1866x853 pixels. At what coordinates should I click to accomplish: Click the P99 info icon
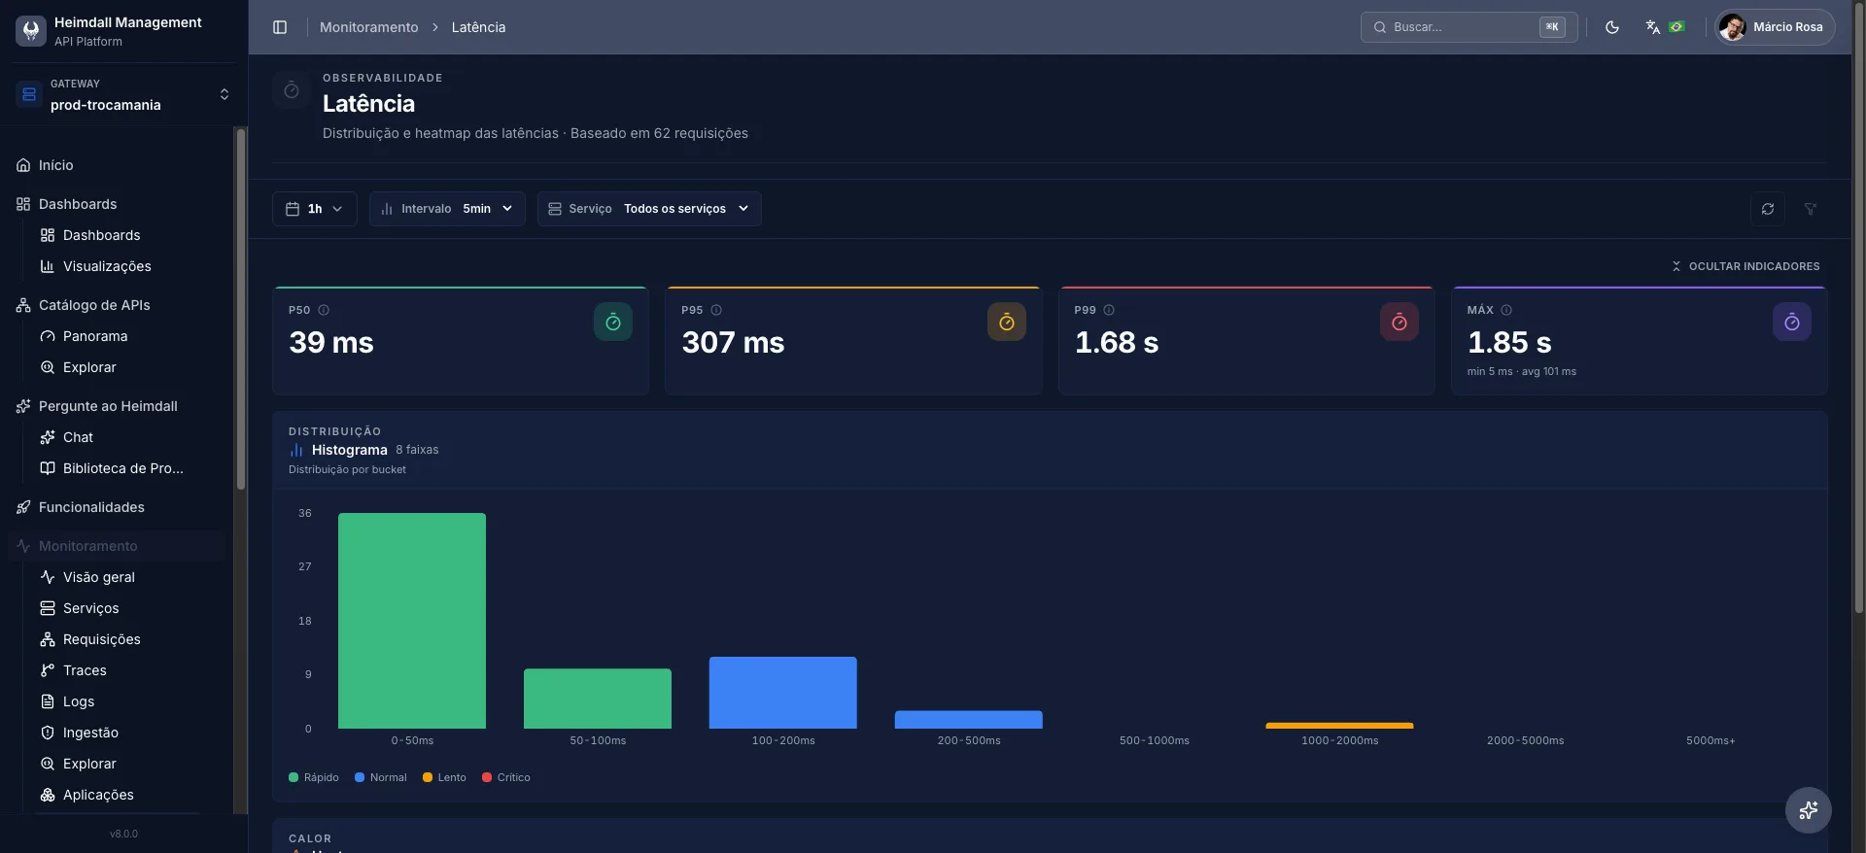tap(1109, 310)
